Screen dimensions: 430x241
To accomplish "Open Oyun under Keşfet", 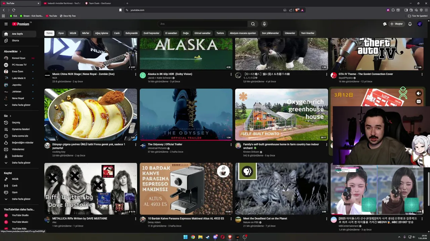I will click(x=20, y=192).
